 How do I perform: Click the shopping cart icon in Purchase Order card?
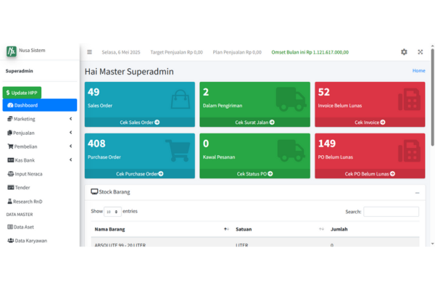178,150
